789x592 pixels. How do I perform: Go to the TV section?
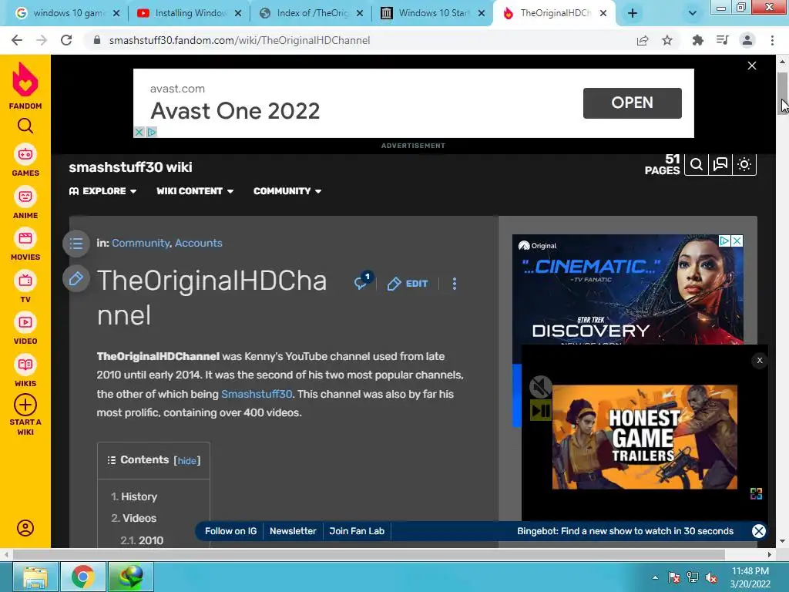25,288
